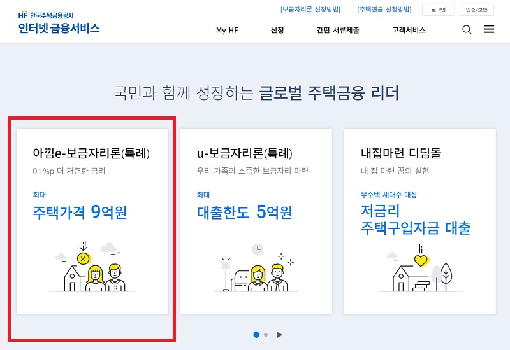Open the 신청 menu
The width and height of the screenshot is (510, 350).
277,30
